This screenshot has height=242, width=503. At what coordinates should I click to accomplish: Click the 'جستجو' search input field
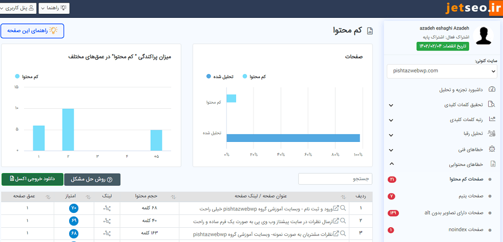(x=336, y=179)
